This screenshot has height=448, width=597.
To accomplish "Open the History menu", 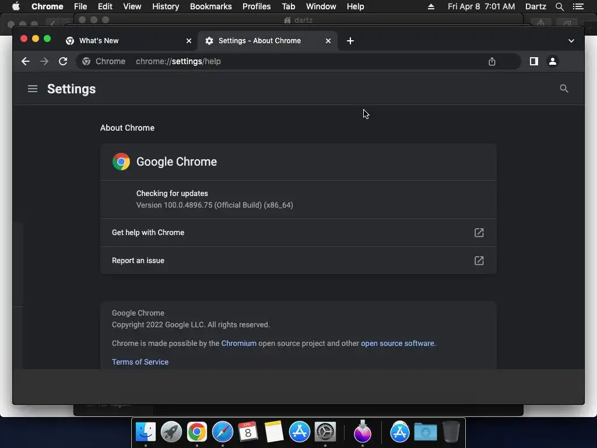I will (x=166, y=6).
